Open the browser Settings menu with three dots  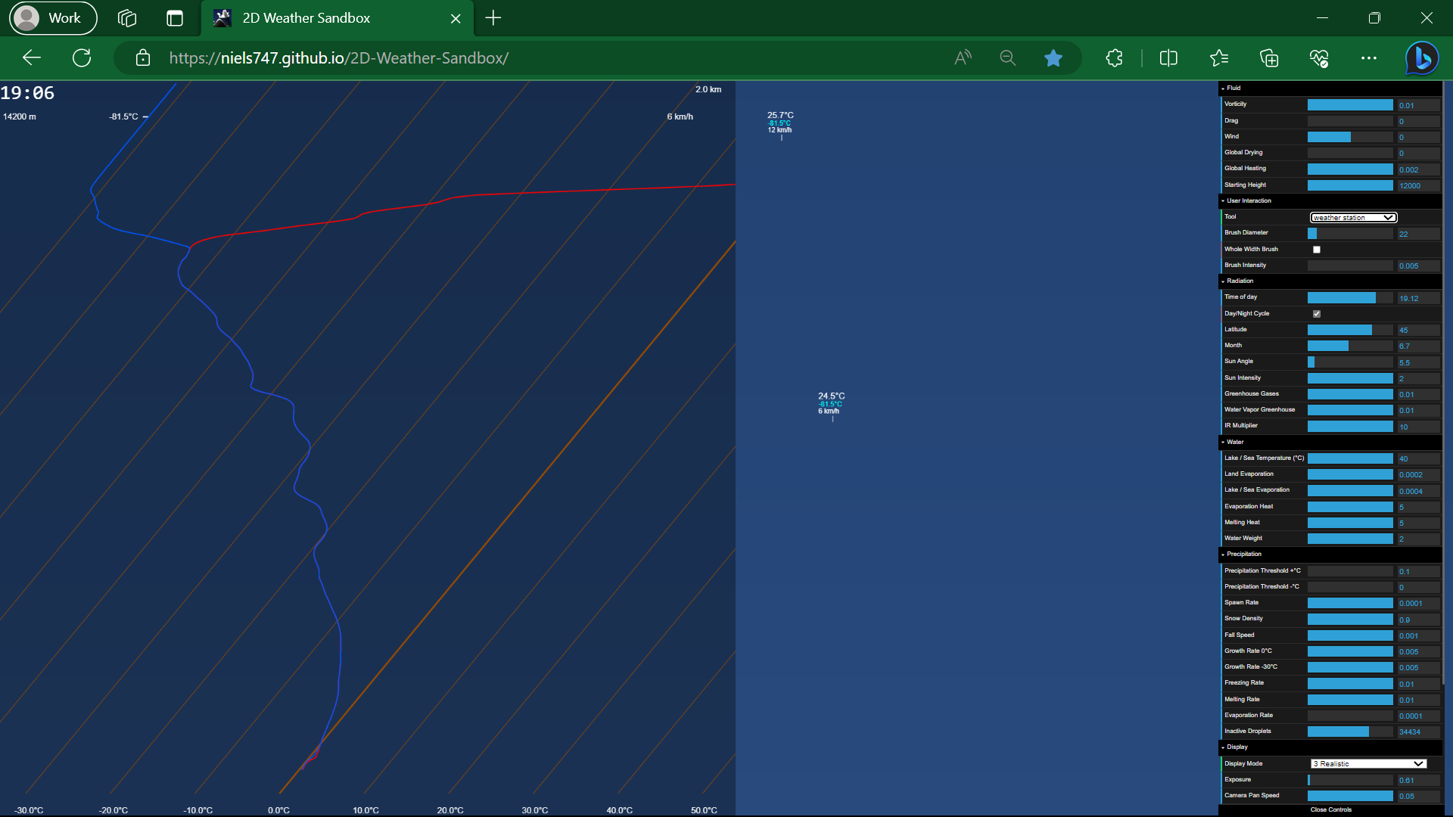1370,58
